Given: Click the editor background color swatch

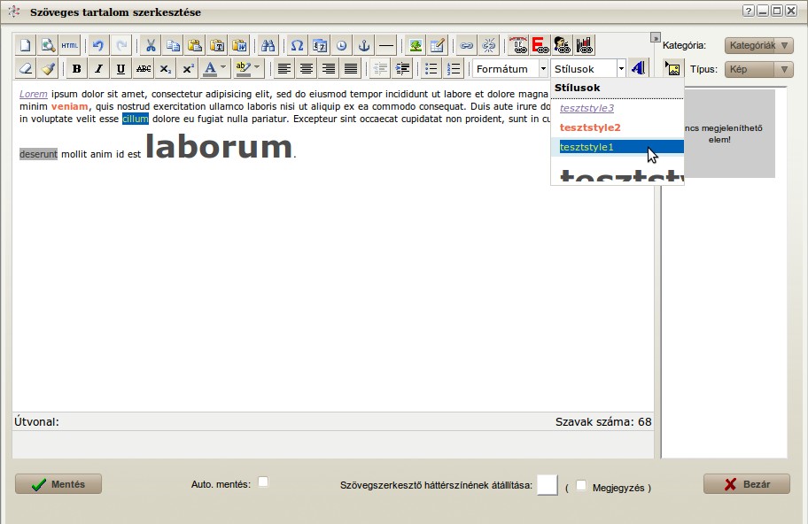Looking at the screenshot, I should tap(548, 485).
